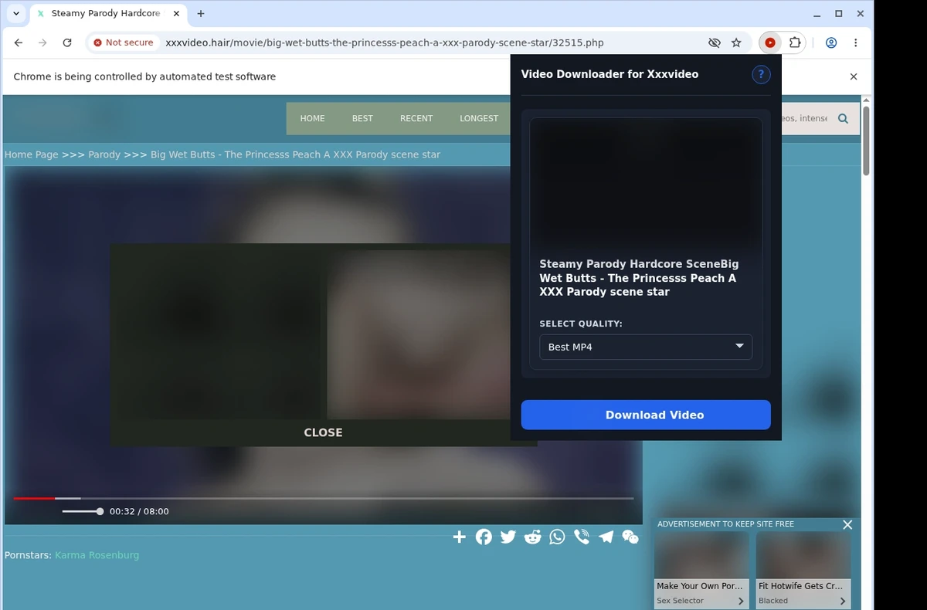Share the video via WhatsApp
This screenshot has width=927, height=610.
pos(557,537)
